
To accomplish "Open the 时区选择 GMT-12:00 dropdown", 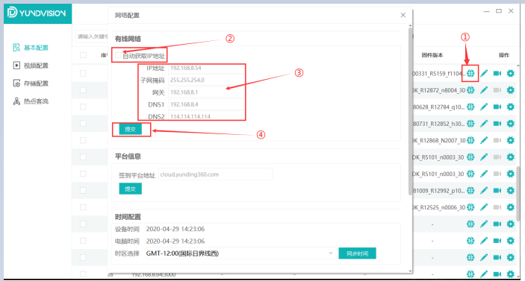I will 240,253.
